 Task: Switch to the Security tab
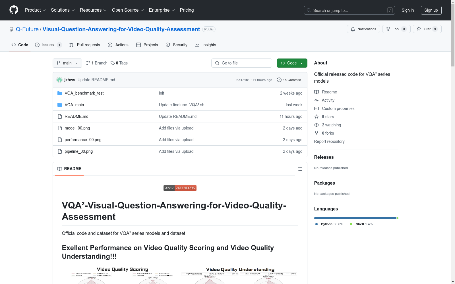[x=177, y=45]
